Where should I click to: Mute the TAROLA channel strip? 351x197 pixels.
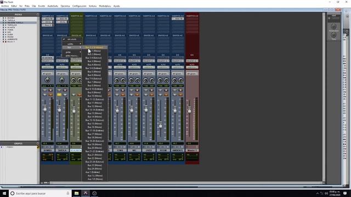point(65,95)
